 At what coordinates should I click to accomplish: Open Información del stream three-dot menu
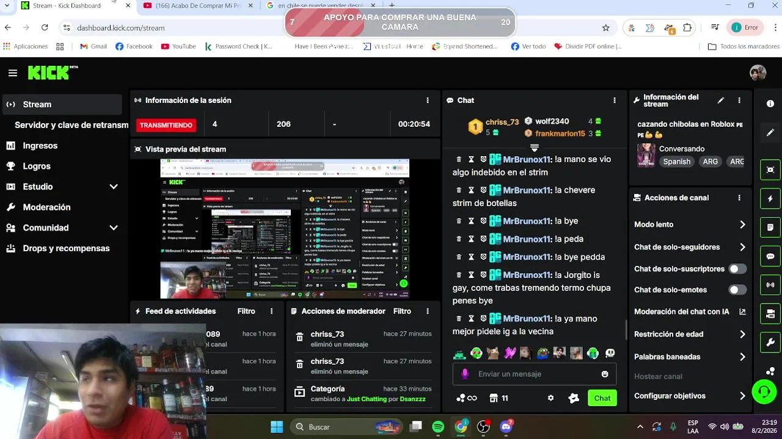[x=739, y=100]
